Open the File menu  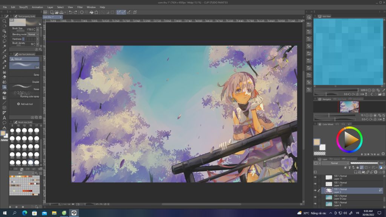pyautogui.click(x=5, y=7)
